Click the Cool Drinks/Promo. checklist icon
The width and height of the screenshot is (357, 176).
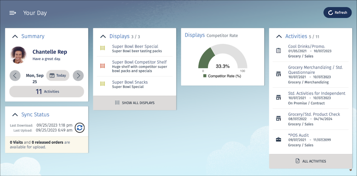pos(278,51)
